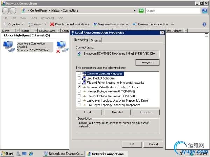210x157 pixels.
Task: Click inside the Search input field
Action: [x=173, y=11]
